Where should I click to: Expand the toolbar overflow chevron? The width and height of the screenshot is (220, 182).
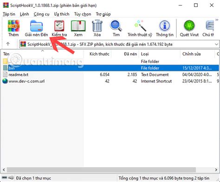point(217,20)
